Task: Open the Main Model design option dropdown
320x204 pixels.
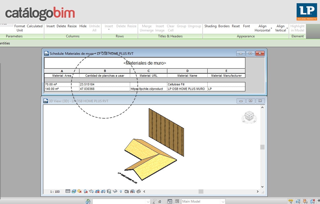Action: 223,201
